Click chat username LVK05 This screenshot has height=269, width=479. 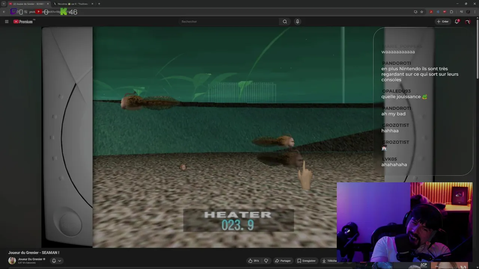(389, 159)
